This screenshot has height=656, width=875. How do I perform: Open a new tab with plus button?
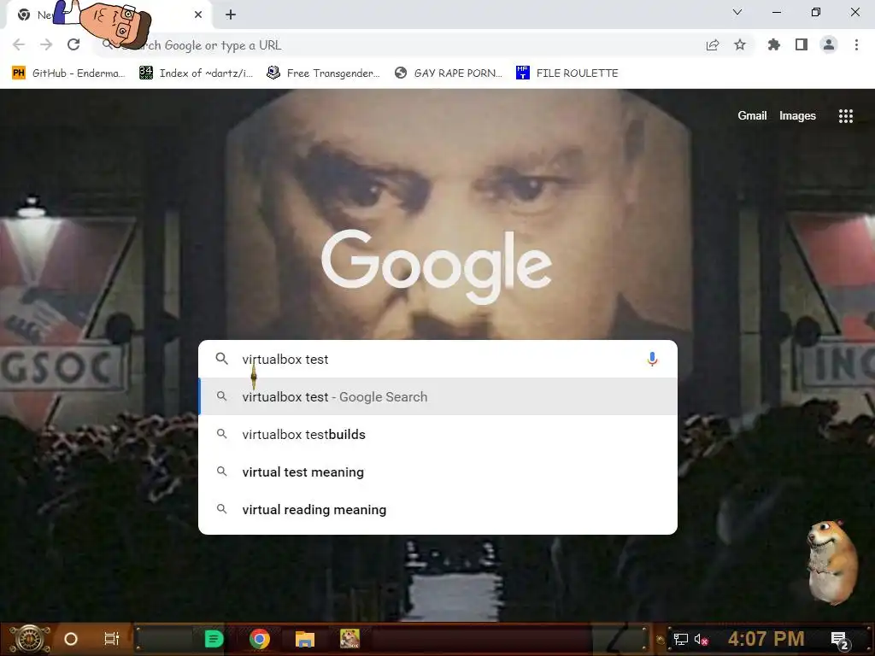coord(231,15)
